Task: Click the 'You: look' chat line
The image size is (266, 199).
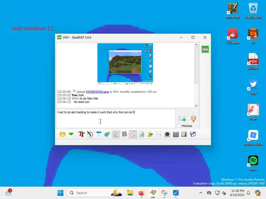Action: (x=78, y=95)
